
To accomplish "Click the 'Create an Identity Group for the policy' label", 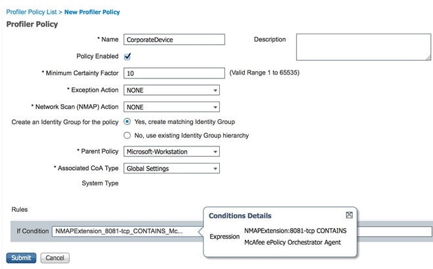I will click(x=65, y=122).
